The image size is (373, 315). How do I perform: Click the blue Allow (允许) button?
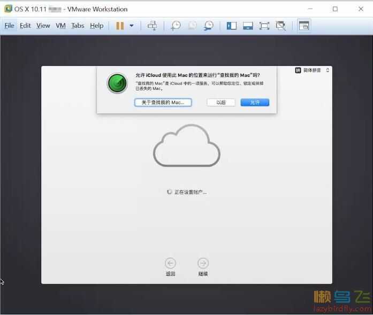tap(255, 103)
